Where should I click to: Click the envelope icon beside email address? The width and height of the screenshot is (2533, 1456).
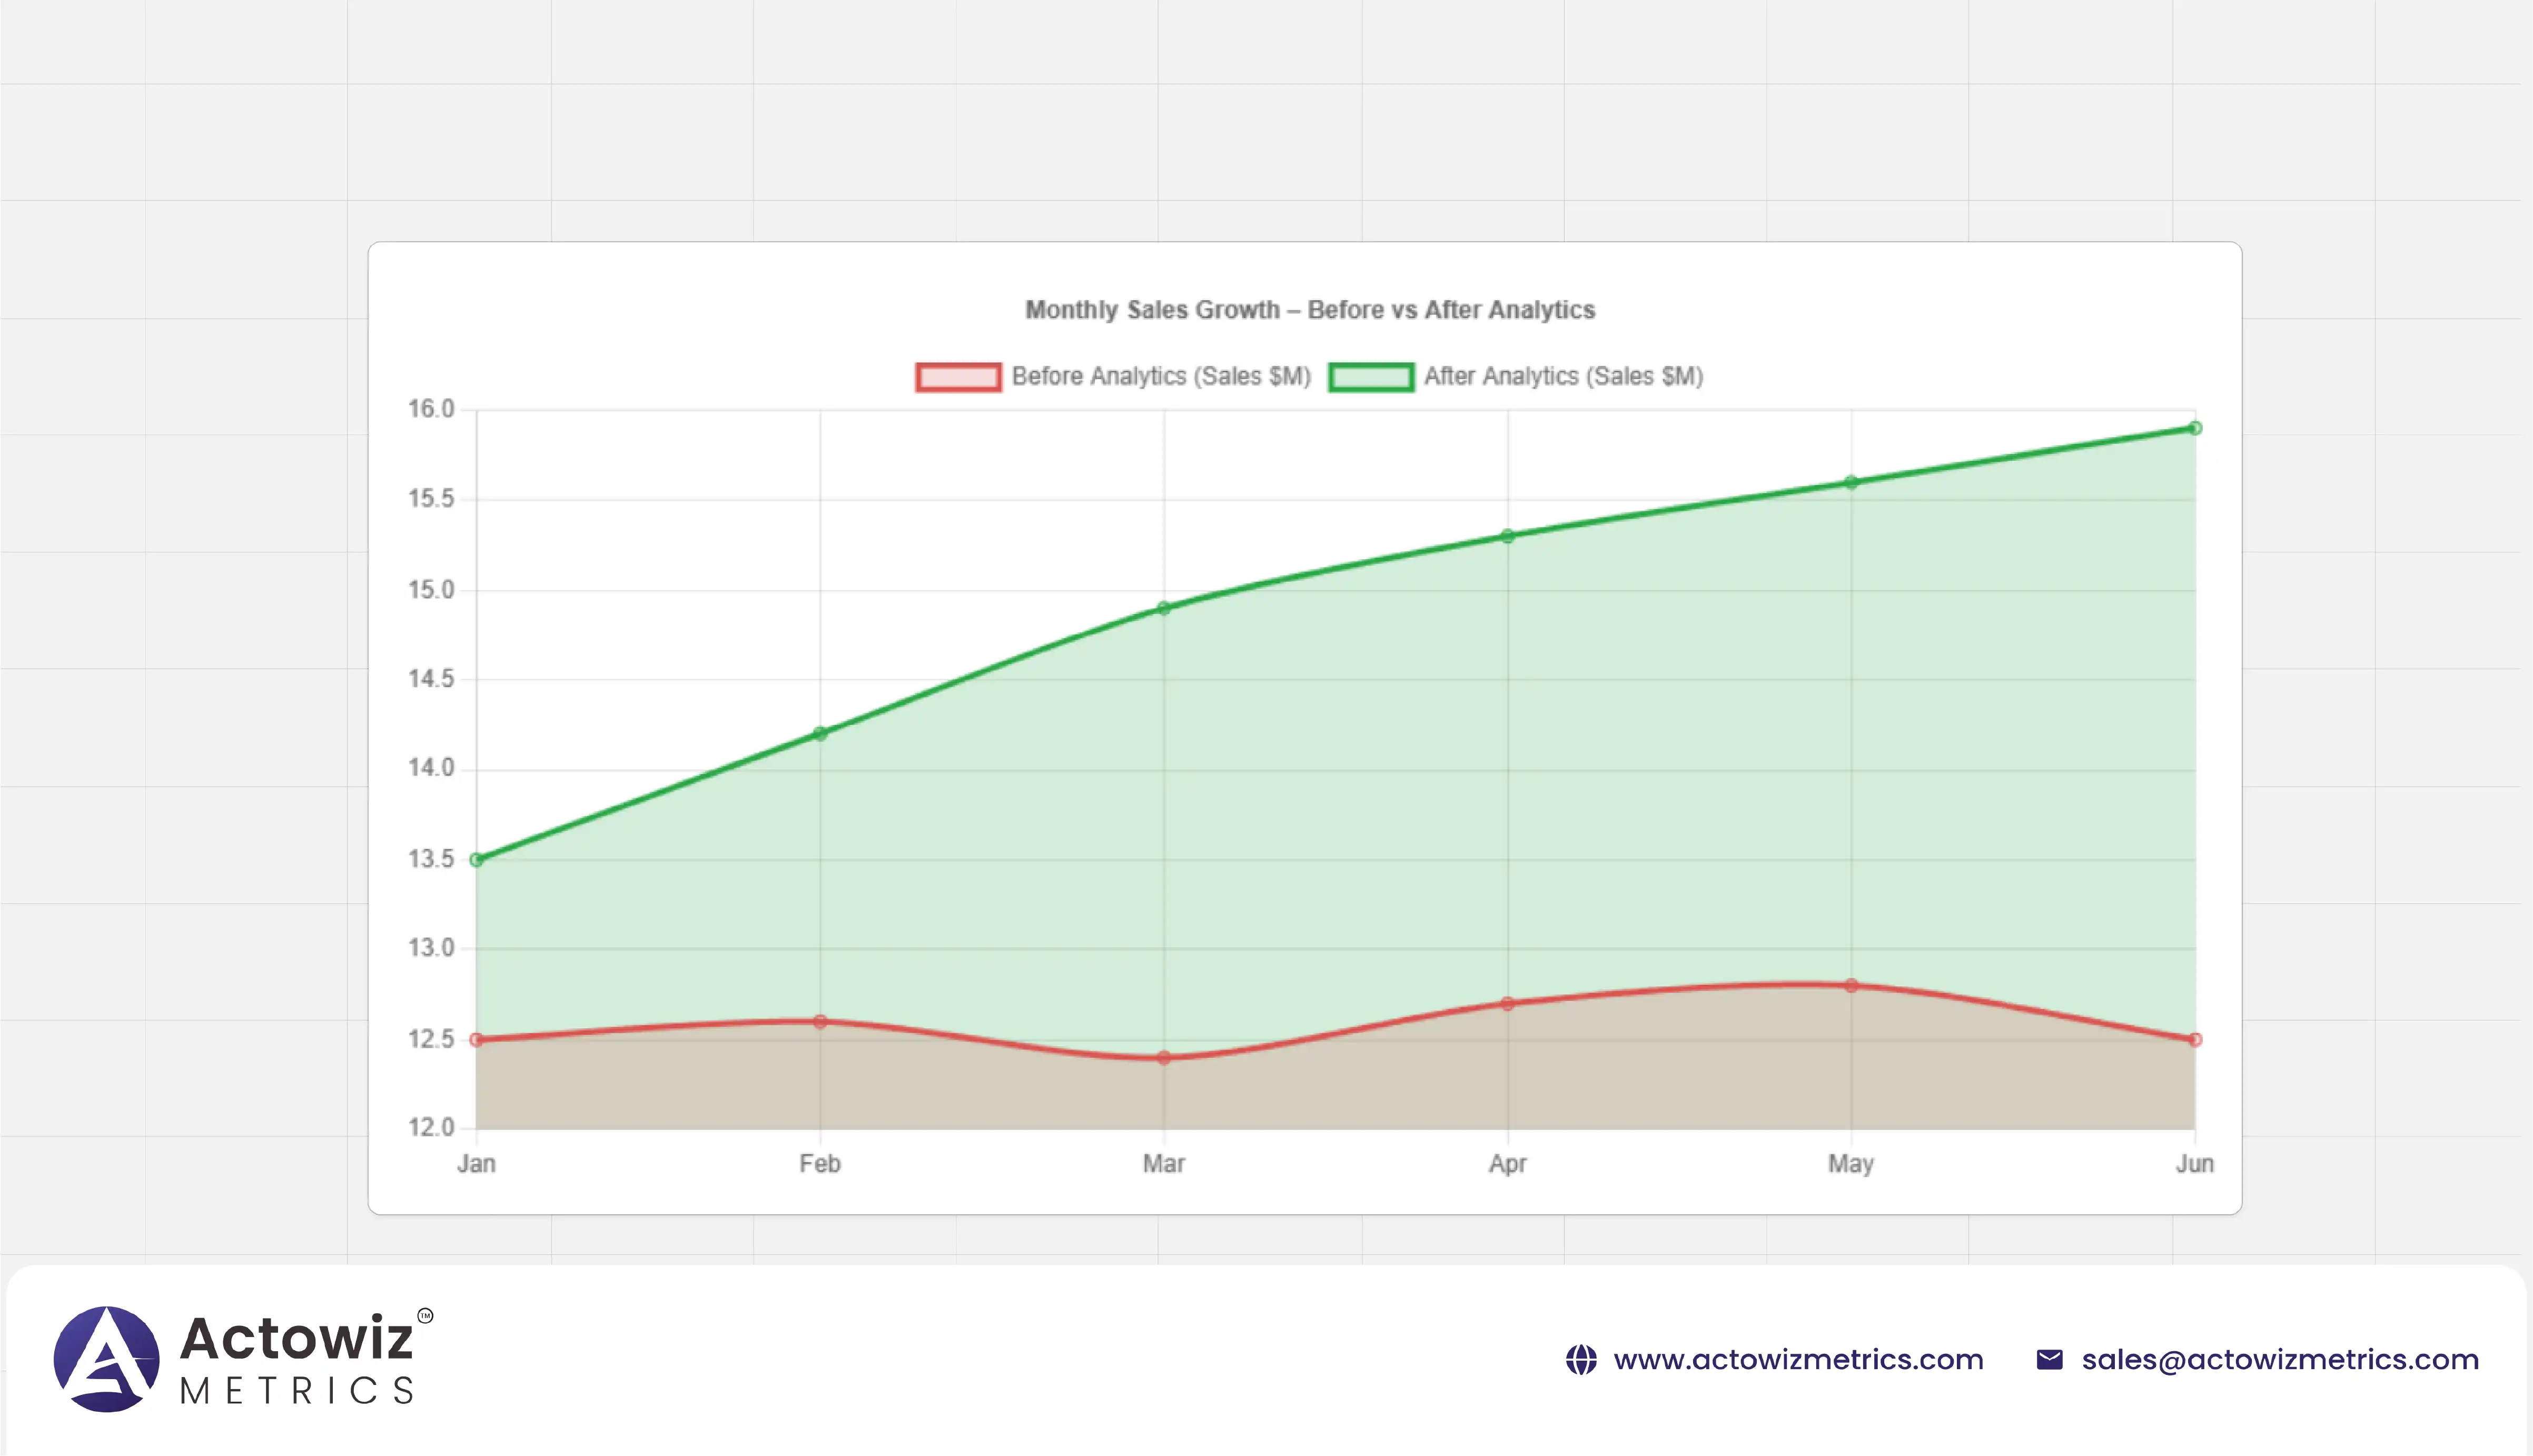coord(2049,1360)
